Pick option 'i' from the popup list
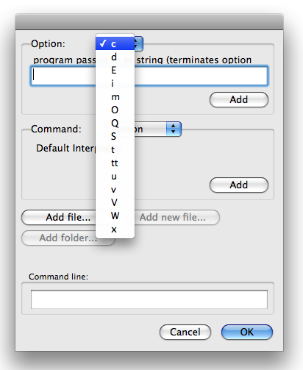 pyautogui.click(x=115, y=83)
